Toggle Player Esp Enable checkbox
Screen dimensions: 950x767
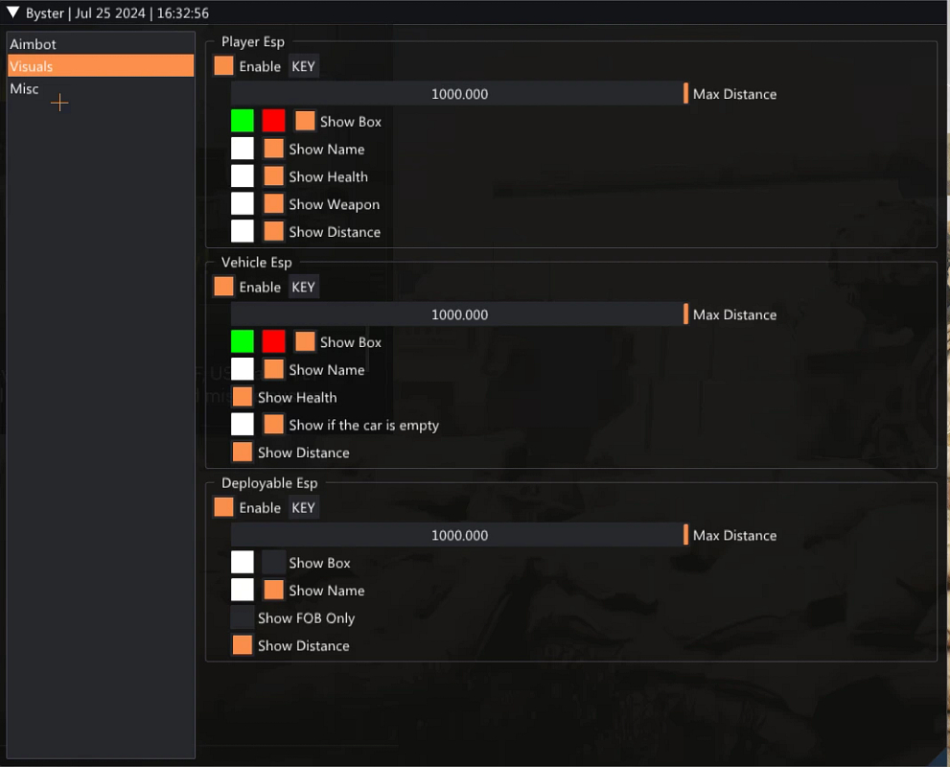[223, 66]
